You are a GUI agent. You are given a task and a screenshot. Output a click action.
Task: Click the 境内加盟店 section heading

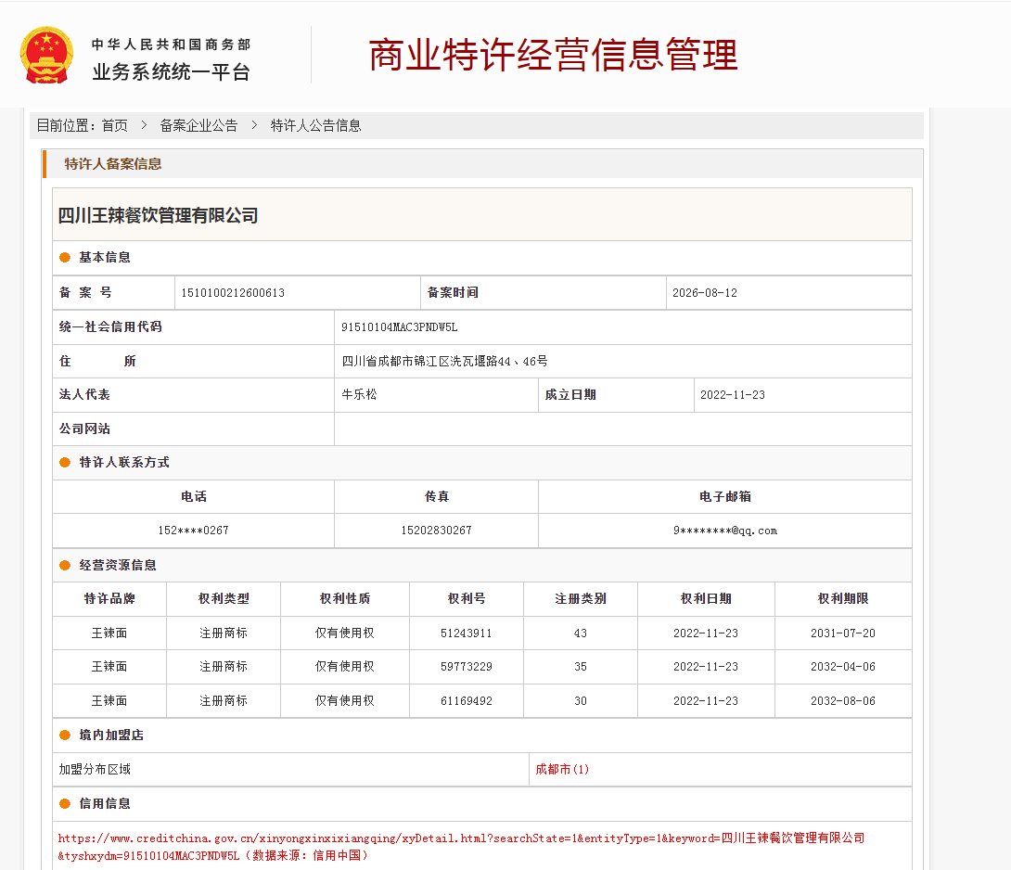111,736
